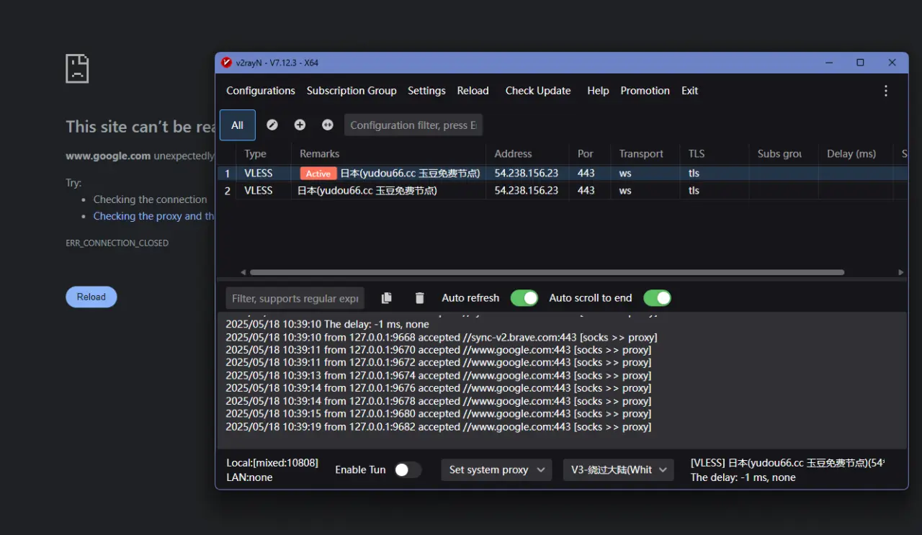Image resolution: width=922 pixels, height=535 pixels.
Task: Click the [VLESS] server name in status bar
Action: [787, 462]
